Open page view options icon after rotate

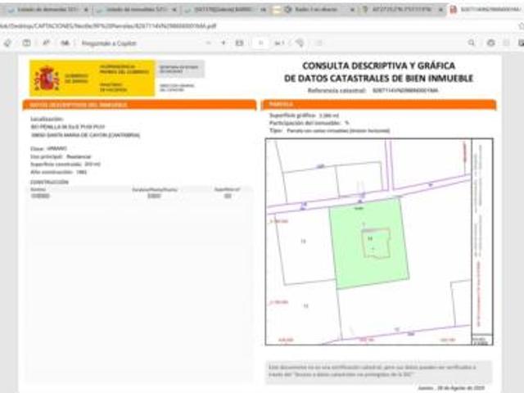[318, 43]
